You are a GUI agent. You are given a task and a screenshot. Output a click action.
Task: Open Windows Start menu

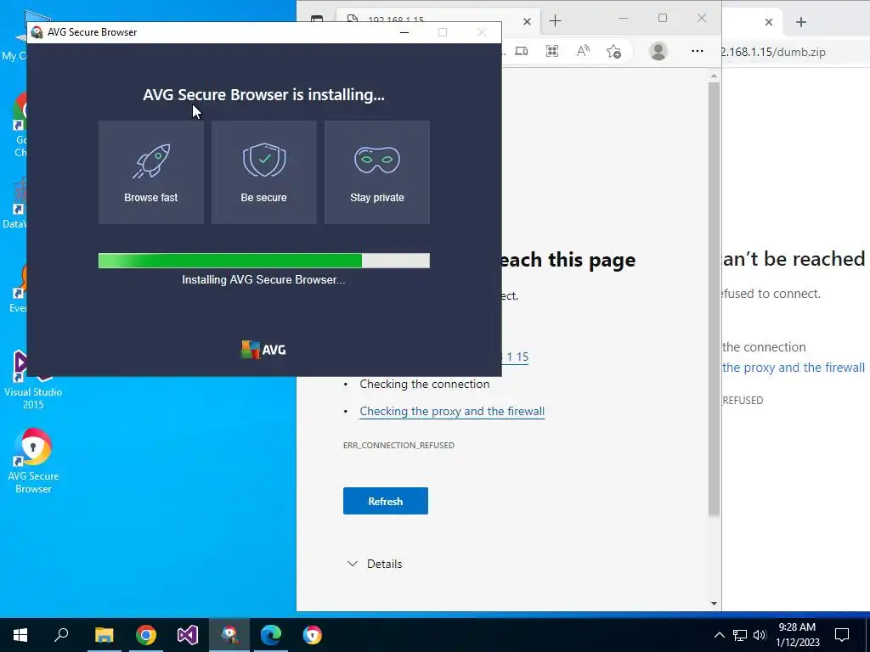pos(20,635)
